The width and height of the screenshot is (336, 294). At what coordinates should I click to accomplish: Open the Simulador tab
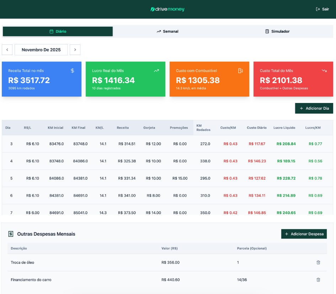click(277, 32)
